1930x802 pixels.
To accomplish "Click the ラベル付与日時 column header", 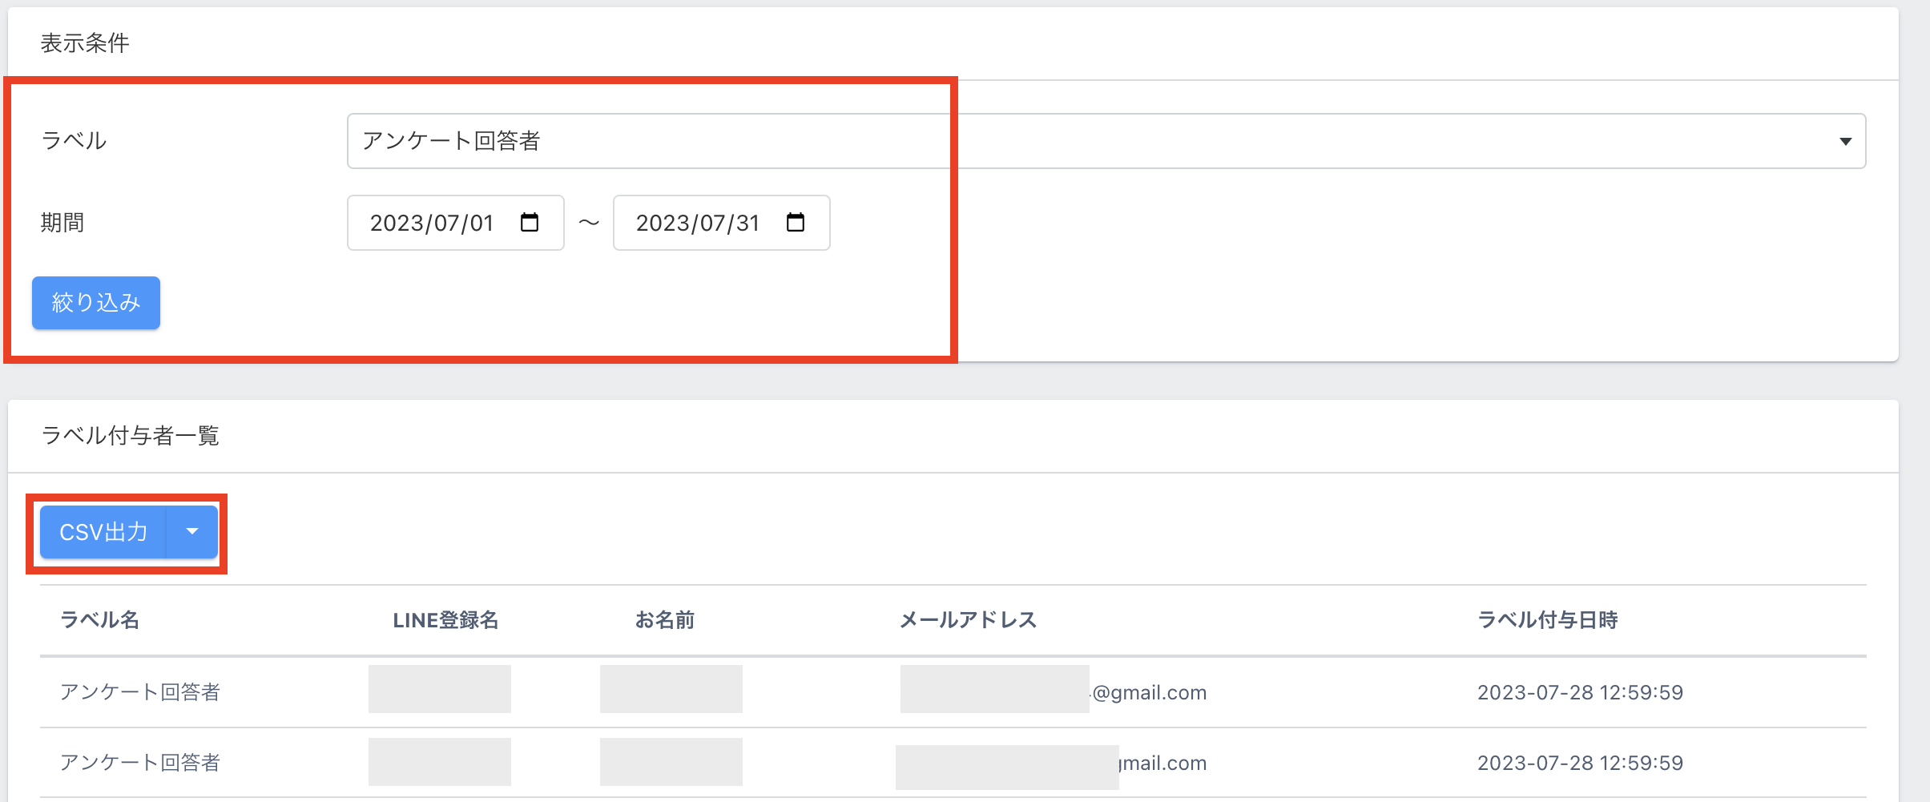I will point(1547,619).
